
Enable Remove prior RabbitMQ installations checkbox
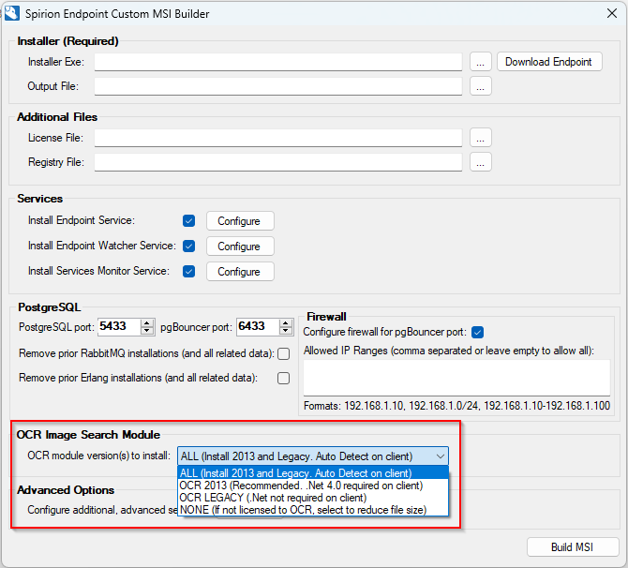(284, 353)
